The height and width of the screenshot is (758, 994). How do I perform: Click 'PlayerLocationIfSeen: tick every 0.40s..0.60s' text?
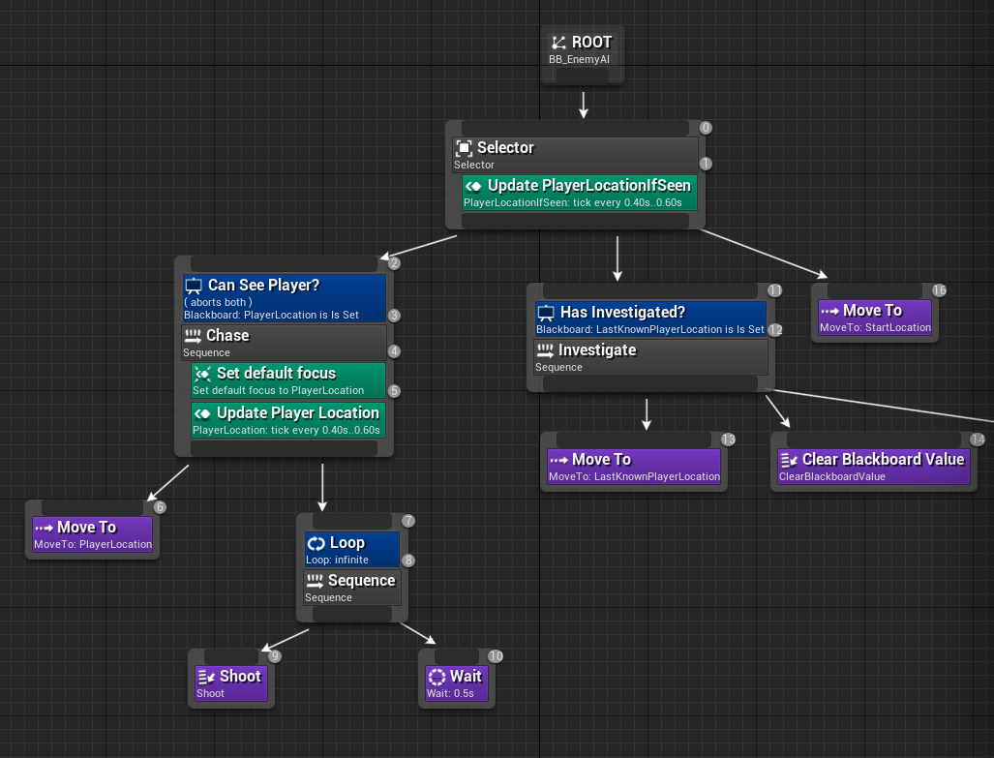pyautogui.click(x=572, y=203)
